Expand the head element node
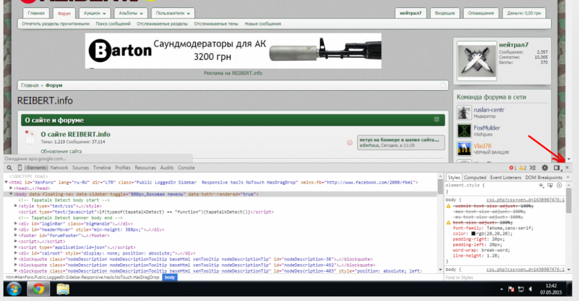This screenshot has height=301, width=579. [12, 188]
